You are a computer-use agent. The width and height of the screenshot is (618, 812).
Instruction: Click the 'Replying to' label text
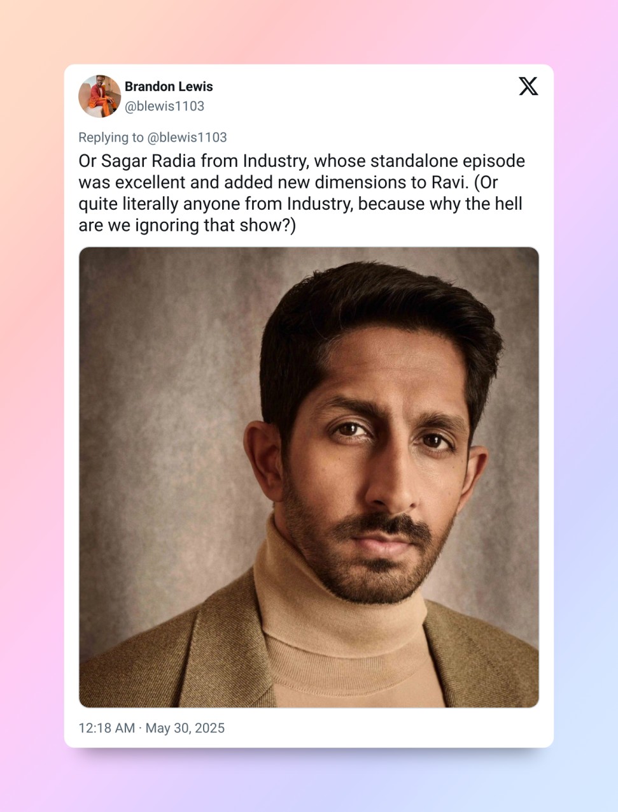point(111,138)
